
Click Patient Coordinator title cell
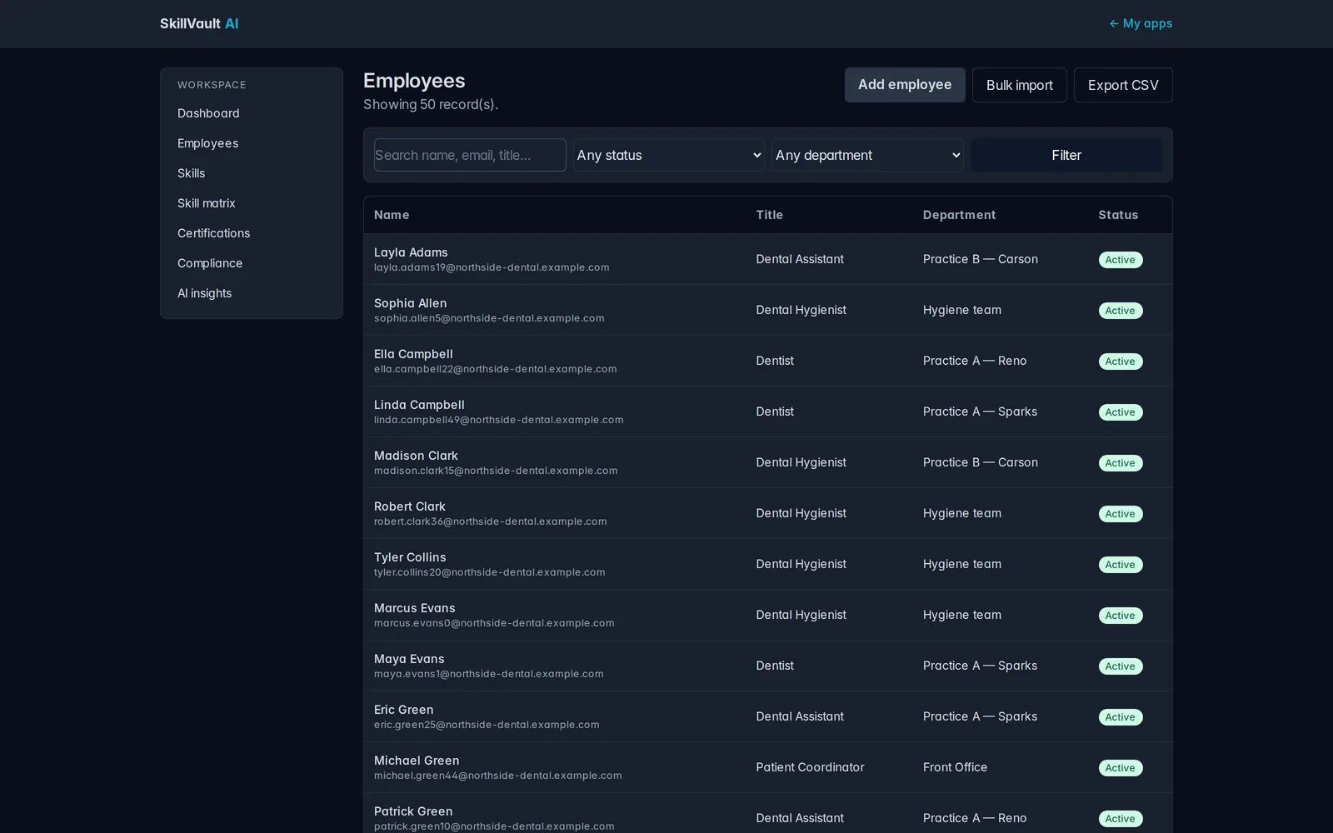pyautogui.click(x=810, y=767)
